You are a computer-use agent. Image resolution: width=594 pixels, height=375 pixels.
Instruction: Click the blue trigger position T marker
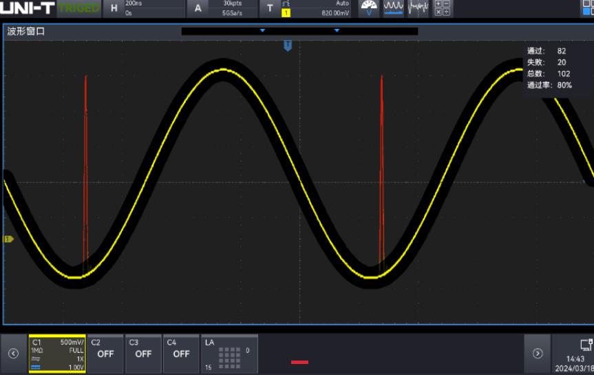[288, 45]
